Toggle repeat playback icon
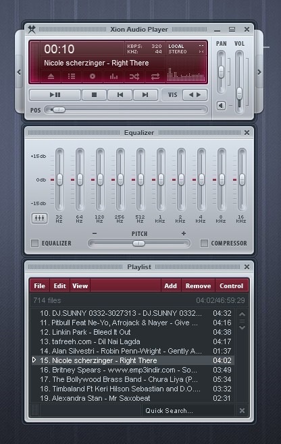281x444 pixels. [155, 76]
